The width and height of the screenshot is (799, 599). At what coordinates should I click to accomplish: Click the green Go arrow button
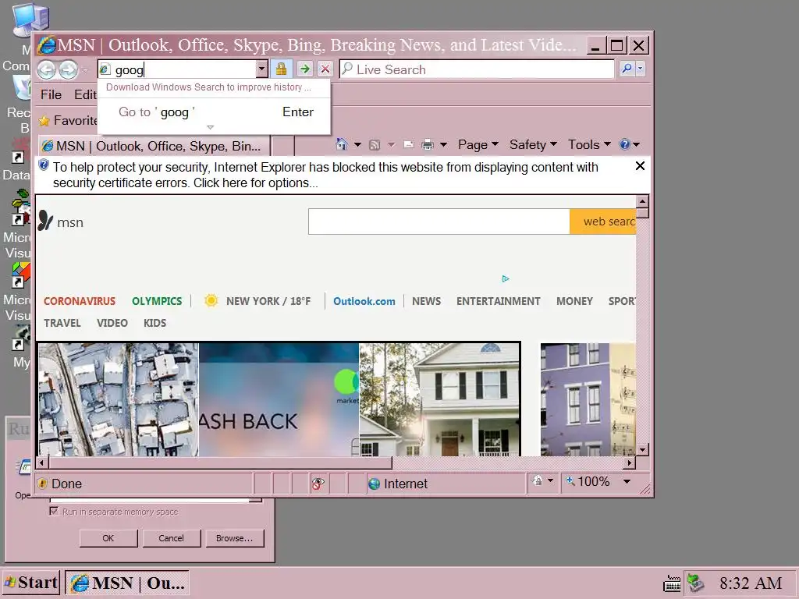pos(305,69)
